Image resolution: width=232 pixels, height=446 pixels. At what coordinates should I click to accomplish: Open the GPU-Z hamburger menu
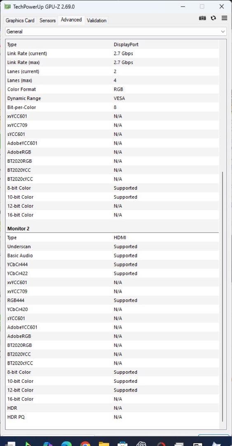(x=224, y=18)
